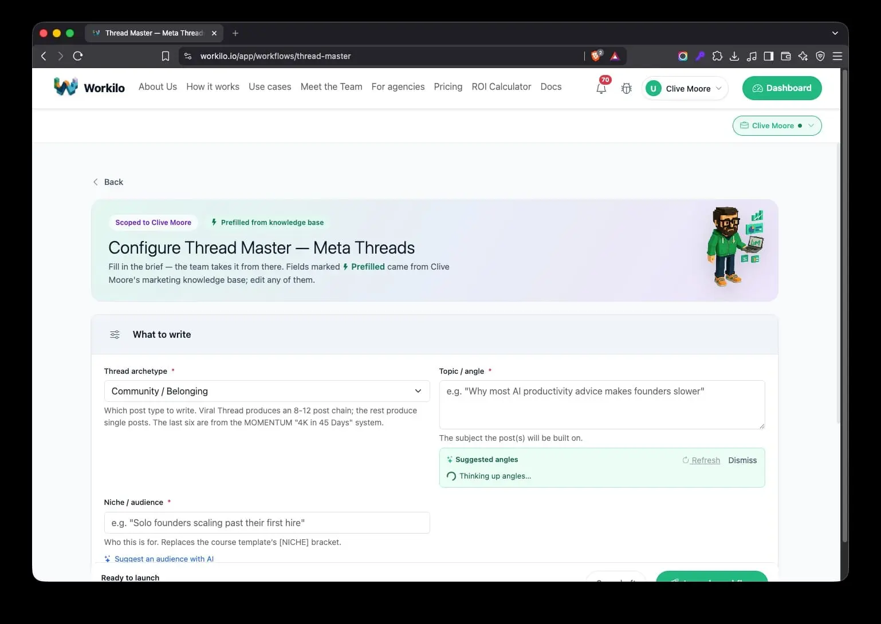Open Pricing in the navigation

pos(448,86)
